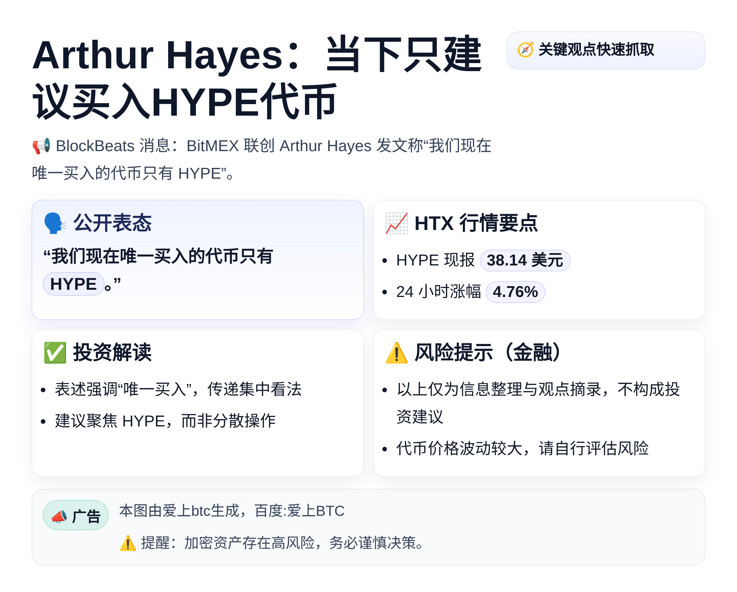Click the 关键观点快速抓取 badge
The height and width of the screenshot is (592, 737).
(605, 51)
